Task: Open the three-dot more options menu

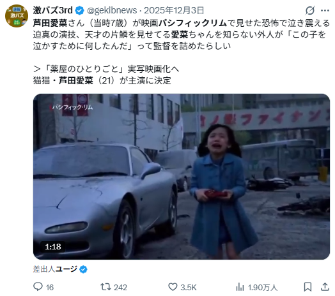Action: [325, 10]
